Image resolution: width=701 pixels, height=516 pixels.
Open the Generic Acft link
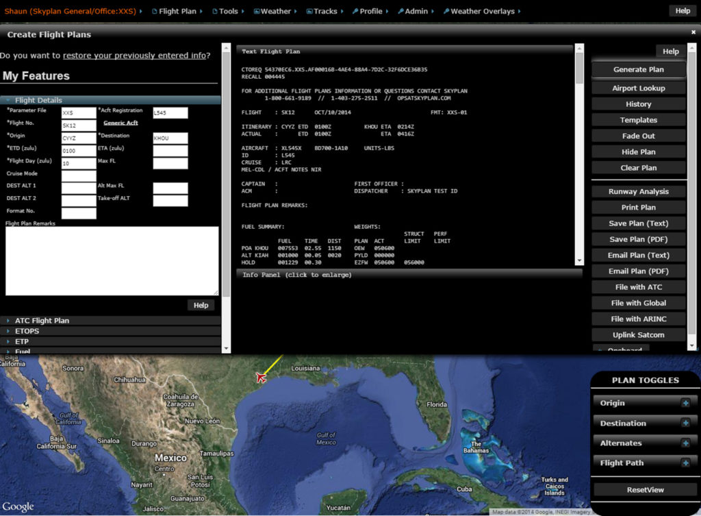120,123
